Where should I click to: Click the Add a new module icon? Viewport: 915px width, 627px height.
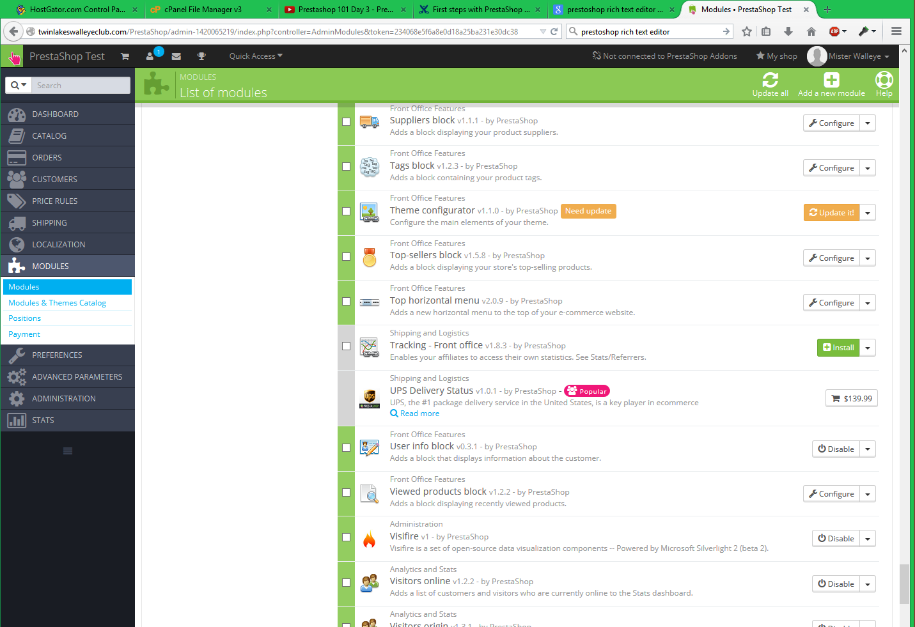pos(831,80)
